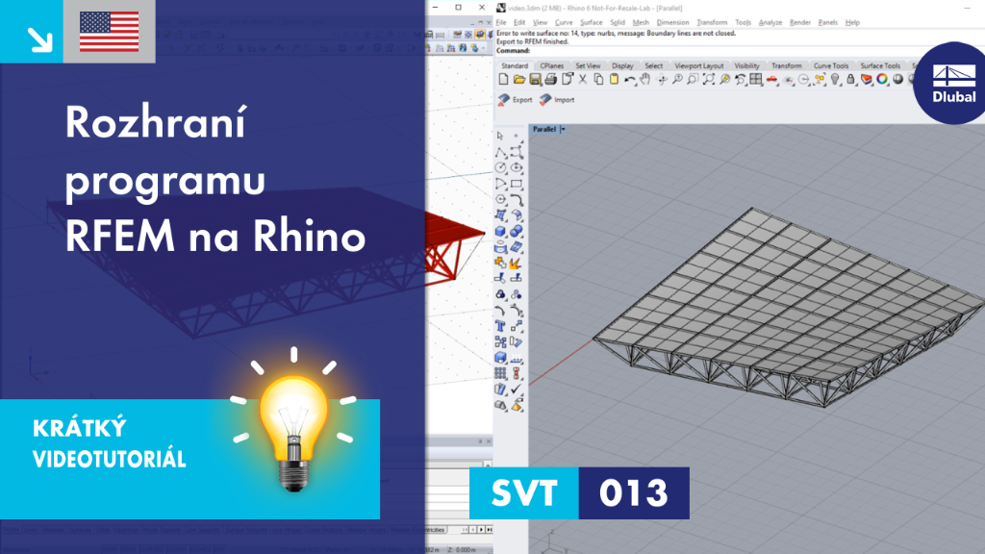Image resolution: width=985 pixels, height=554 pixels.
Task: Click the padlock Lock objects icon
Action: click(x=850, y=80)
